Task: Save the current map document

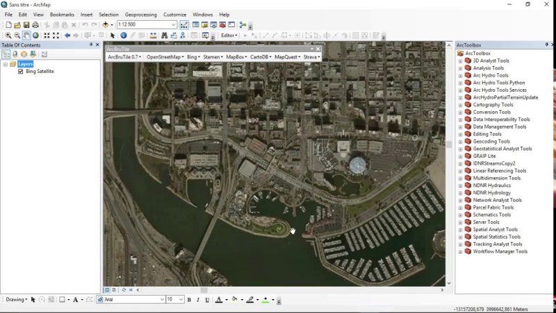Action: 26,25
